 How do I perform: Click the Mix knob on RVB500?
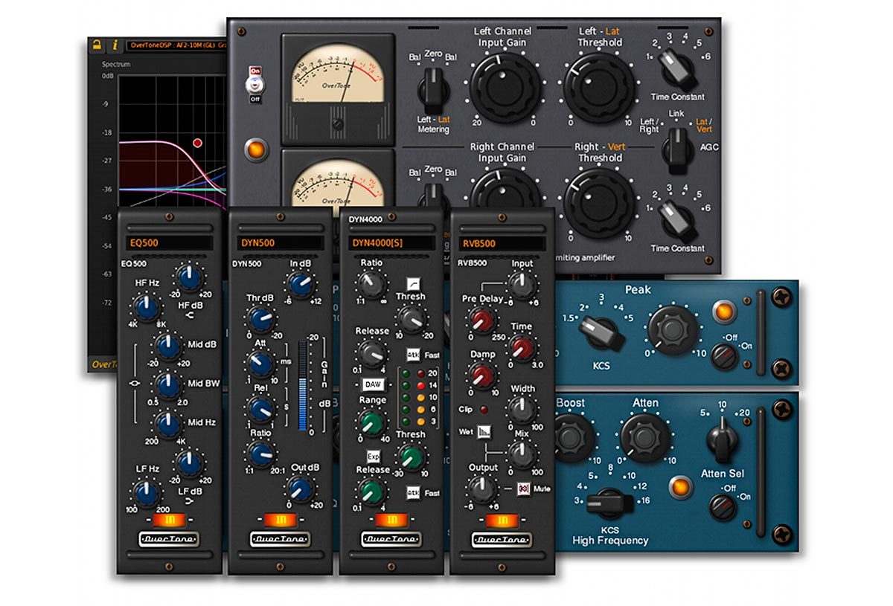[x=522, y=454]
